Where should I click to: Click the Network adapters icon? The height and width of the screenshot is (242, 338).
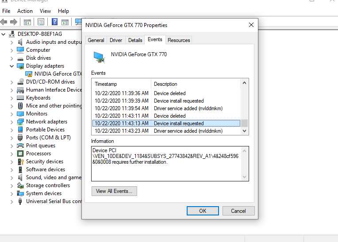tap(20, 122)
